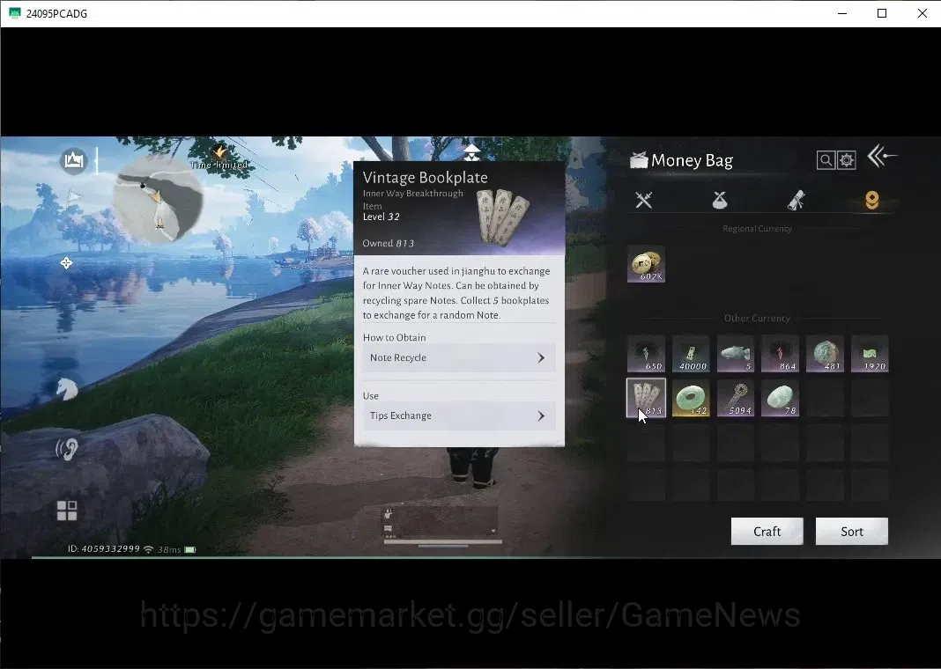Select the green note currency 1920
The width and height of the screenshot is (941, 669).
[870, 354]
